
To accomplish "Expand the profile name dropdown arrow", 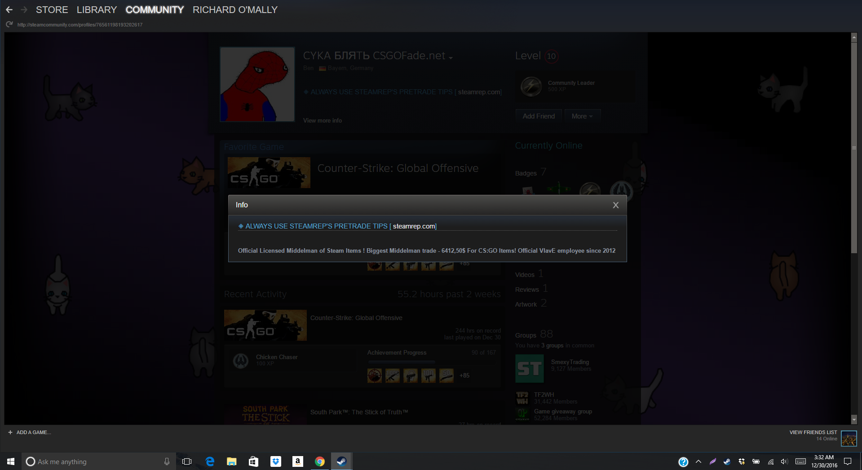I will 451,57.
